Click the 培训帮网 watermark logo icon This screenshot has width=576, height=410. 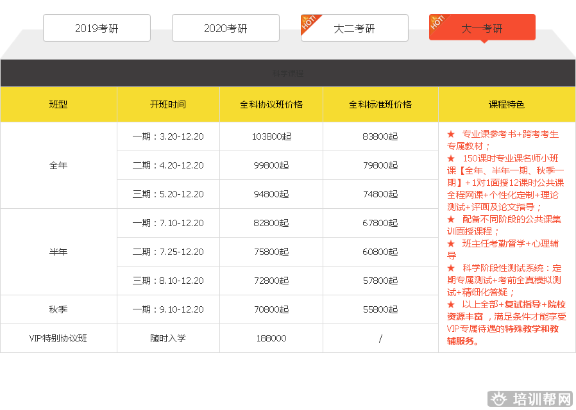click(498, 400)
